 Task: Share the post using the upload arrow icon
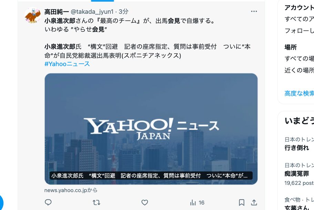(254, 203)
